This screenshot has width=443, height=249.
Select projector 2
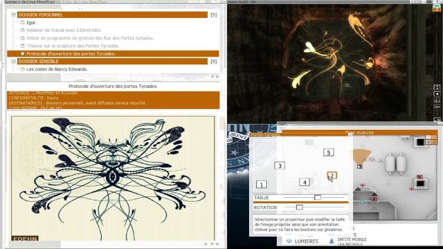332,176
